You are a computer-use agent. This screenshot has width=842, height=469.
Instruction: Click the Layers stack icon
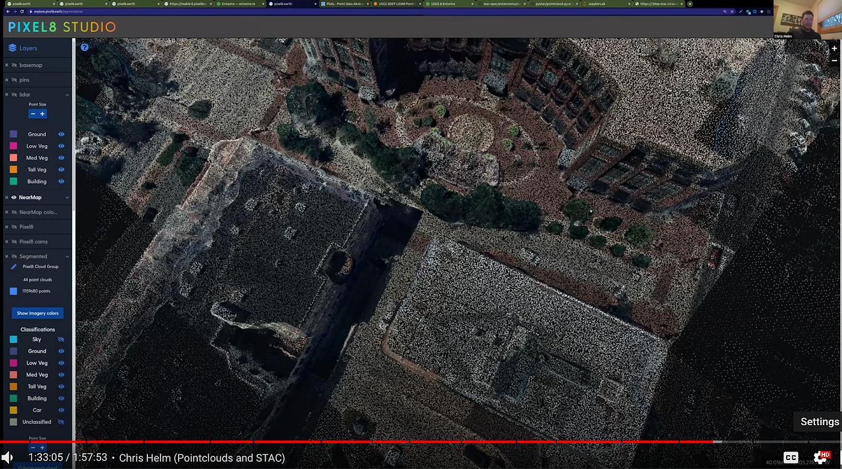12,48
